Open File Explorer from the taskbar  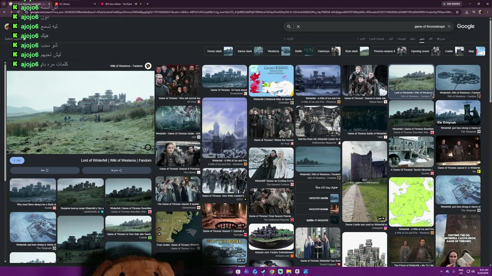click(289, 272)
